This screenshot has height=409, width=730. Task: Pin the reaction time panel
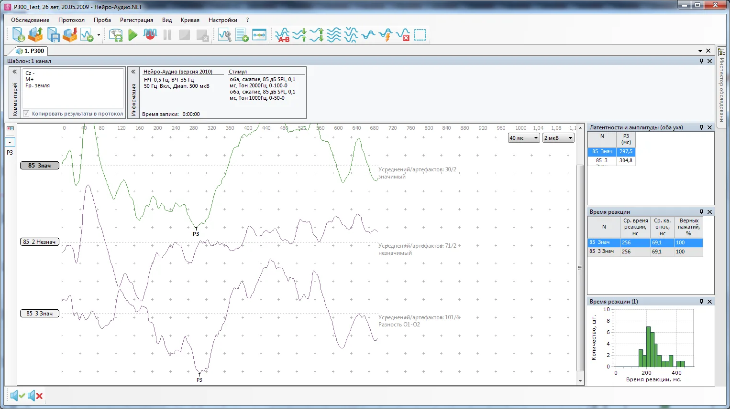pos(701,211)
